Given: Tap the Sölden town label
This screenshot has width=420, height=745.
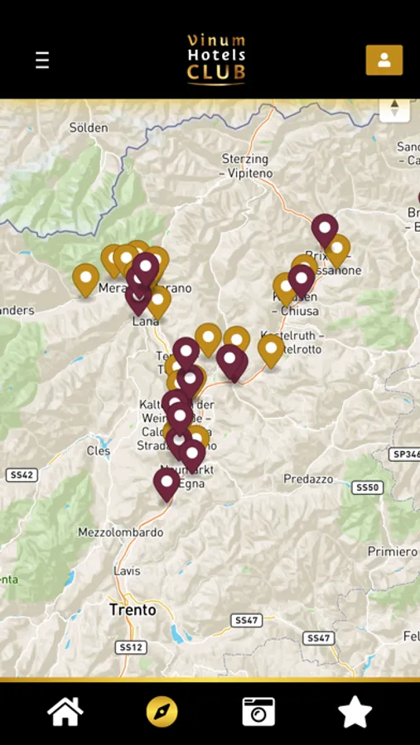Looking at the screenshot, I should click(x=89, y=127).
